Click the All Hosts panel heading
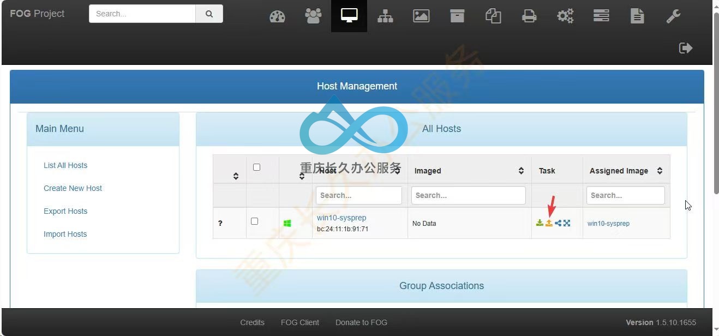Screen dimensions: 719x336 pyautogui.click(x=441, y=129)
